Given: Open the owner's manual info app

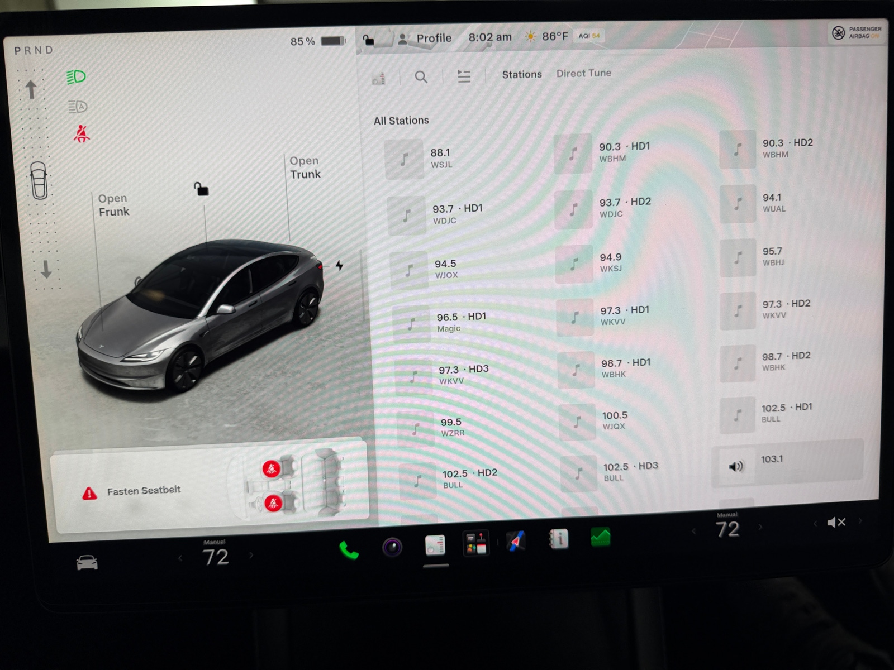Looking at the screenshot, I should click(558, 539).
